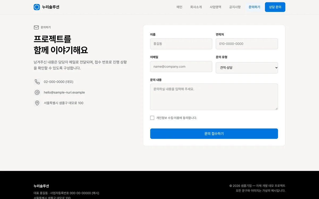Click the 개인정보 수집·이용에 동의합니다 label text
This screenshot has width=319, height=199.
(177, 118)
